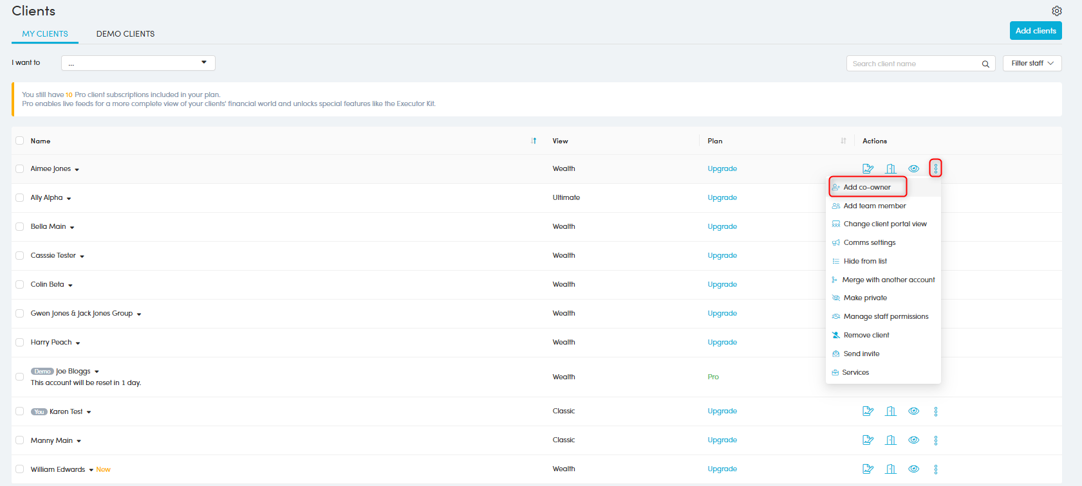1082x486 pixels.
Task: Sort clients by Name column arrow
Action: click(534, 141)
